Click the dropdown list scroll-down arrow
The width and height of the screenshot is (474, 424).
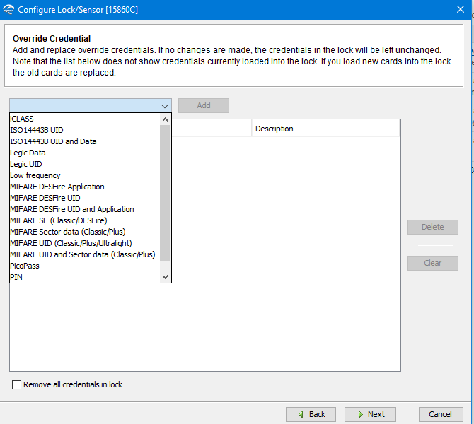166,277
